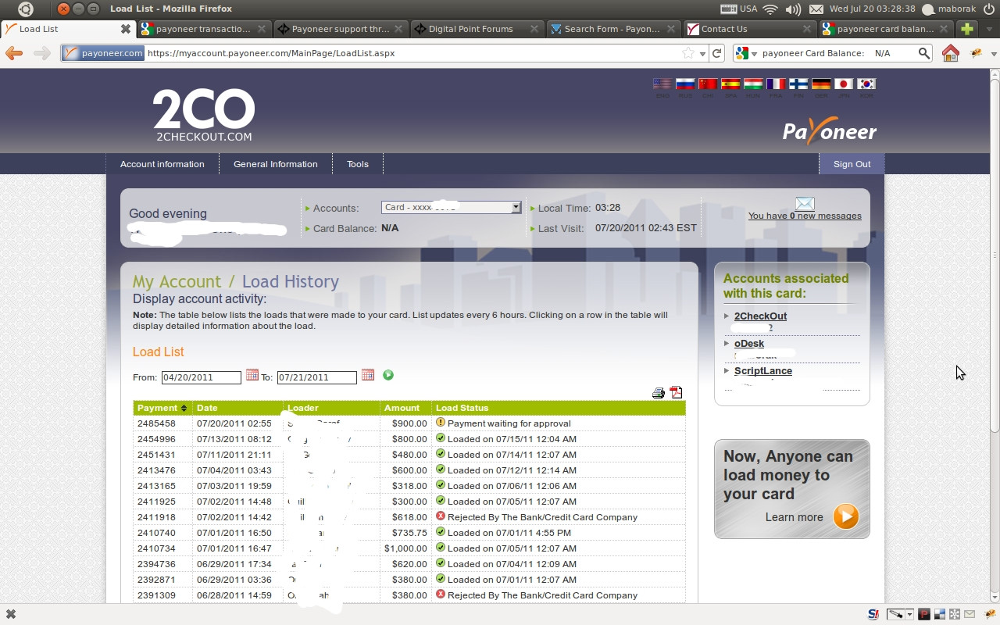Viewport: 1000px width, 625px height.
Task: Switch language using the Finnish flag
Action: pos(798,84)
